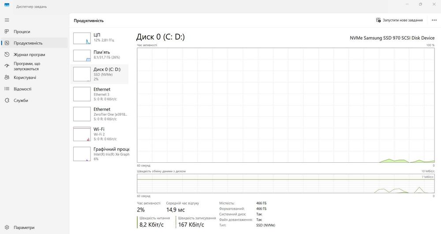The height and width of the screenshot is (234, 441).
Task: Click the ЦП label in resource list
Action: pyautogui.click(x=97, y=35)
